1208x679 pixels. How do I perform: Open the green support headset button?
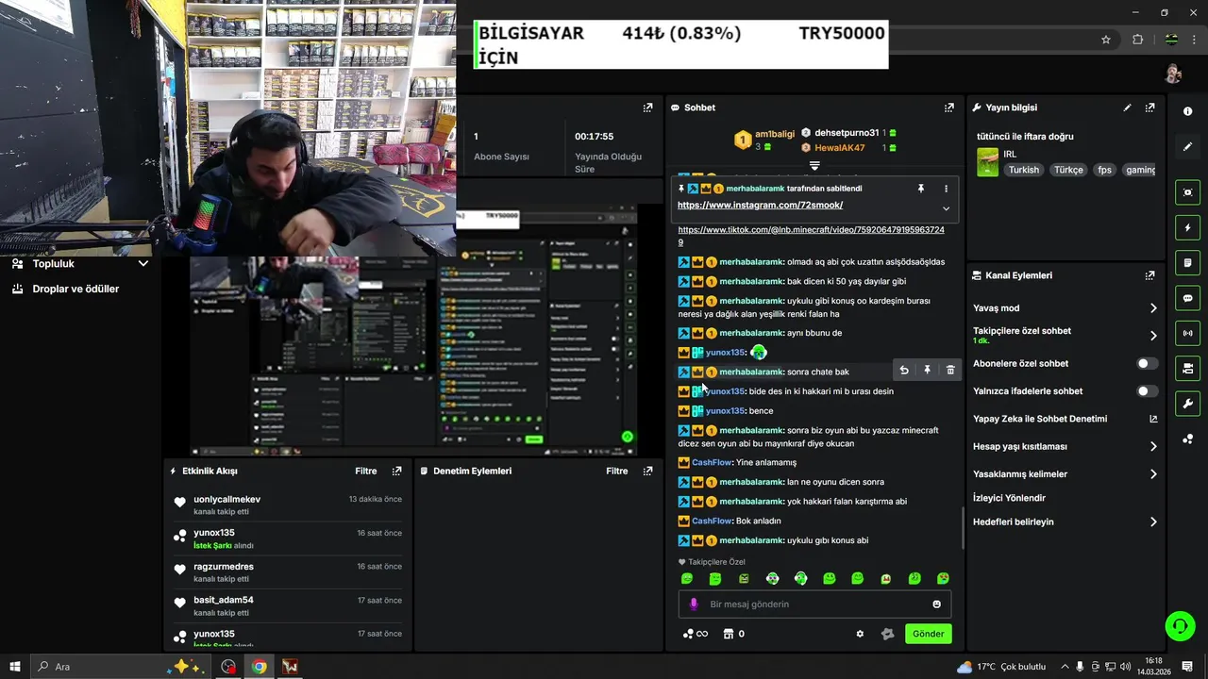pos(1179,625)
